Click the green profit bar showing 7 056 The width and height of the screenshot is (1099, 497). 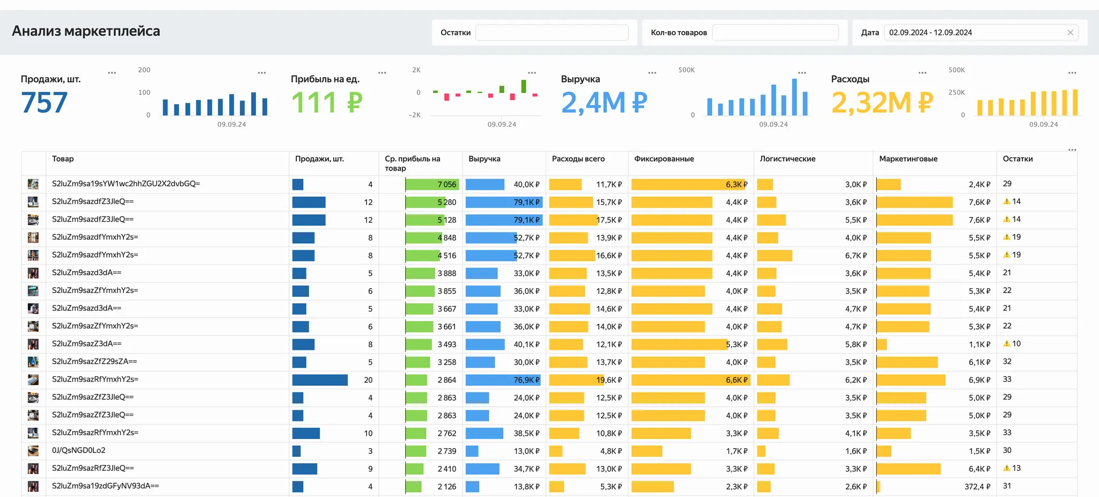click(431, 185)
